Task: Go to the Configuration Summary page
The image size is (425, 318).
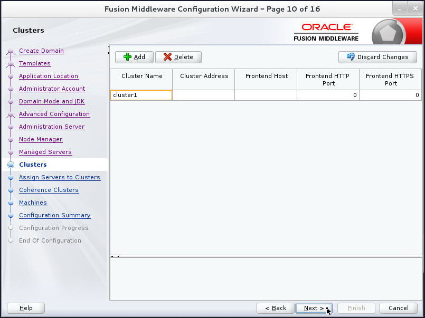Action: [54, 215]
